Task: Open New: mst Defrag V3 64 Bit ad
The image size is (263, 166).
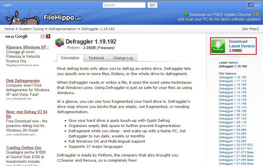Action: tap(27, 114)
